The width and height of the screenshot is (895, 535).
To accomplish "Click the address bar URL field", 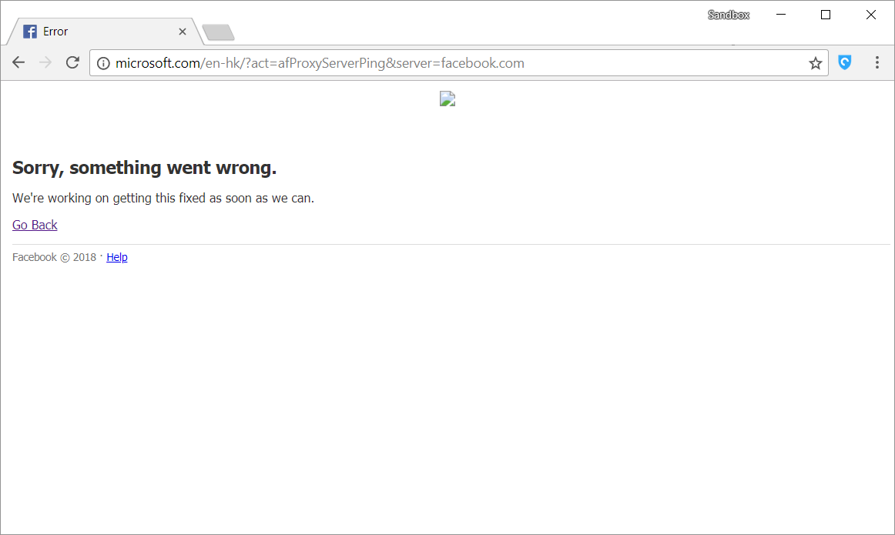I will [x=458, y=63].
